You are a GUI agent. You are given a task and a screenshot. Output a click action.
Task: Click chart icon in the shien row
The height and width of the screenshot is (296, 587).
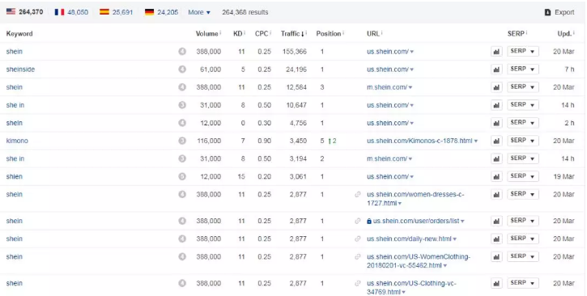tap(496, 177)
